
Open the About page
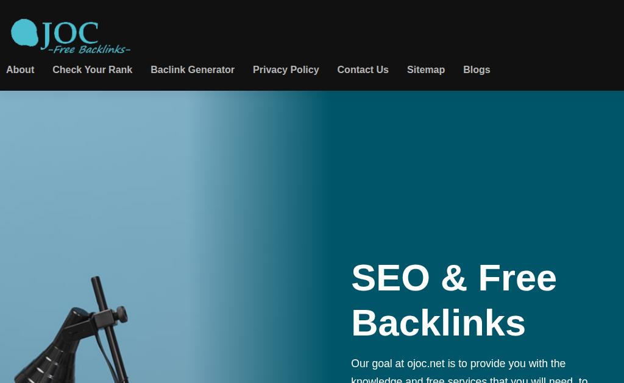coord(20,69)
